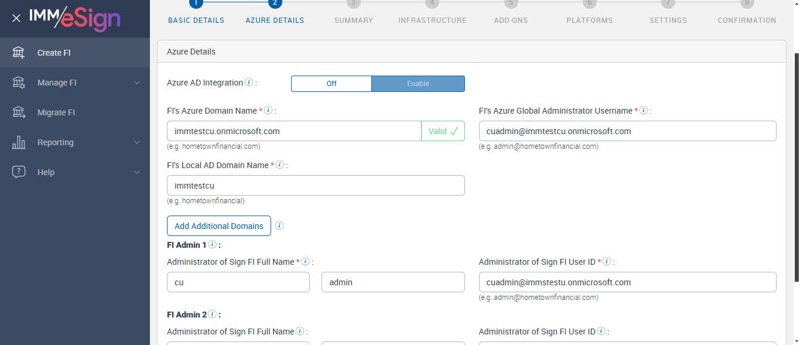The image size is (800, 345).
Task: Expand the Manage FI menu chevron
Action: (137, 83)
